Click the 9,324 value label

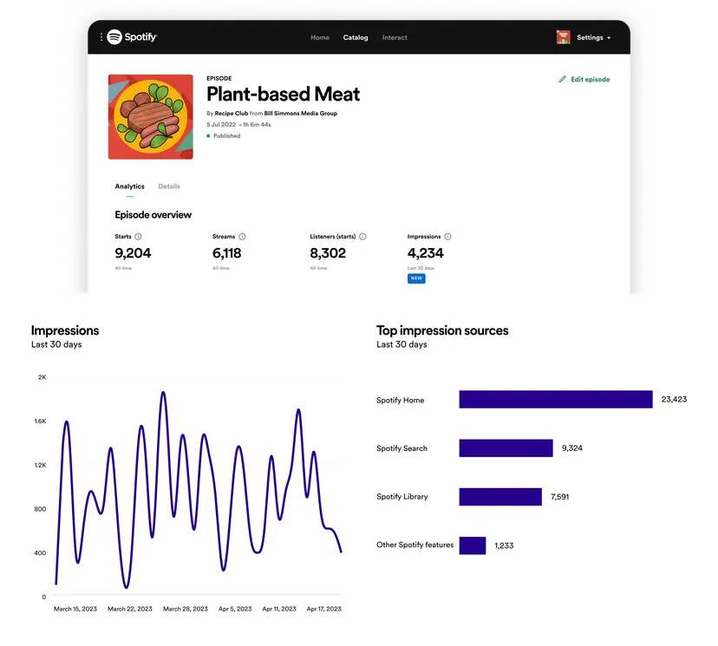(x=572, y=448)
